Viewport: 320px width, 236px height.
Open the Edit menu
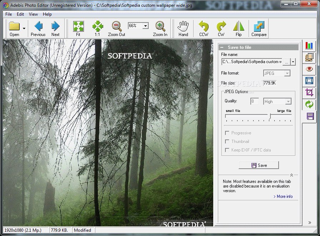[20, 14]
